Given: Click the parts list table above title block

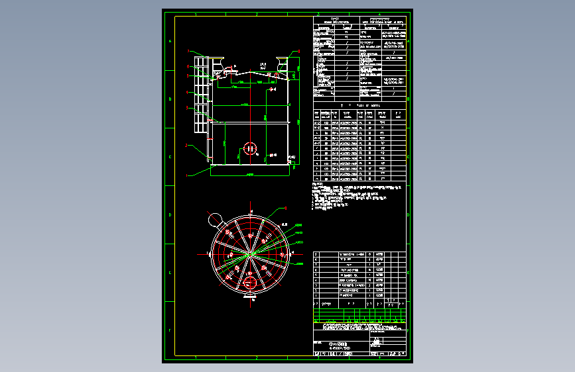Looking at the screenshot, I should 359,279.
